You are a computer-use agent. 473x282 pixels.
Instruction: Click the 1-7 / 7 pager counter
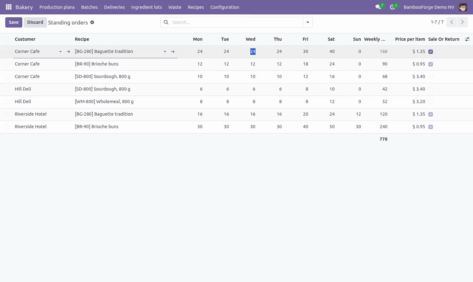(437, 22)
